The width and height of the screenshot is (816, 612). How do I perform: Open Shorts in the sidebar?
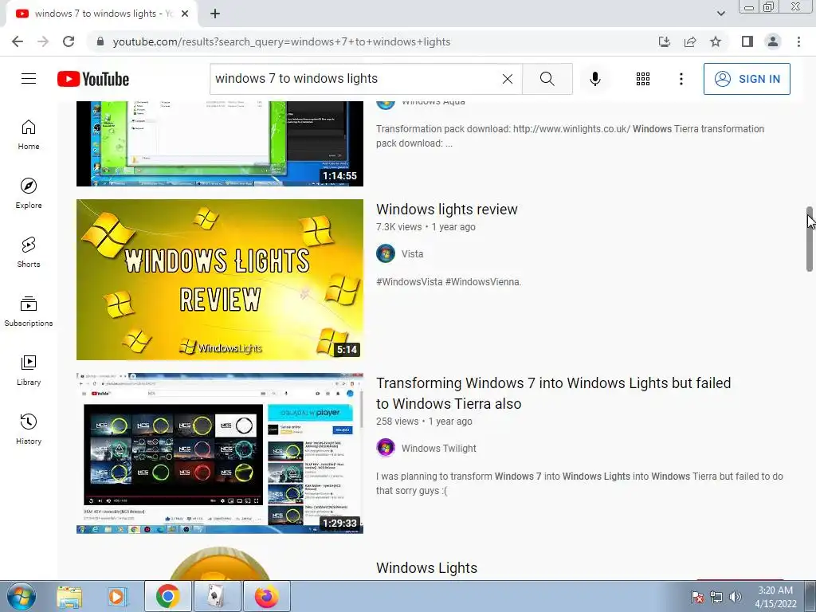29,253
